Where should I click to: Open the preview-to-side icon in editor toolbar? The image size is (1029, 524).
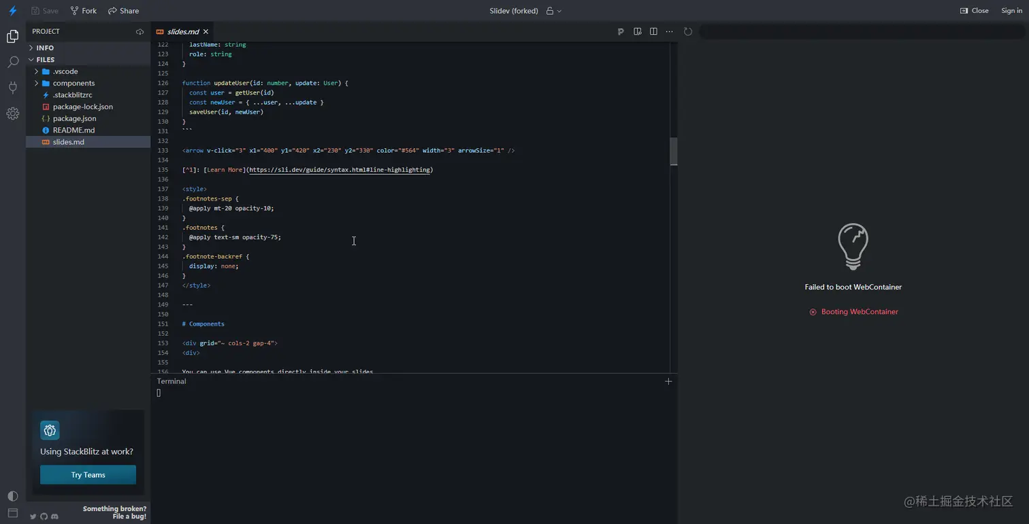pyautogui.click(x=638, y=31)
